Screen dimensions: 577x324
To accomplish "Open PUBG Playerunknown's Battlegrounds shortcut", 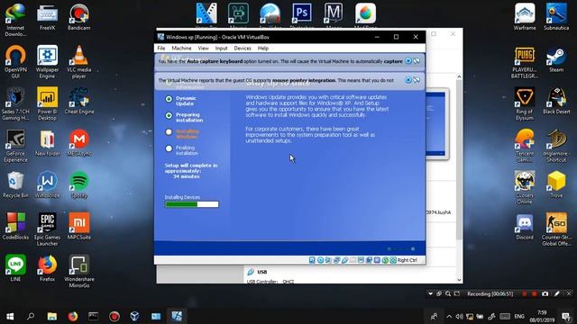I will point(525,62).
